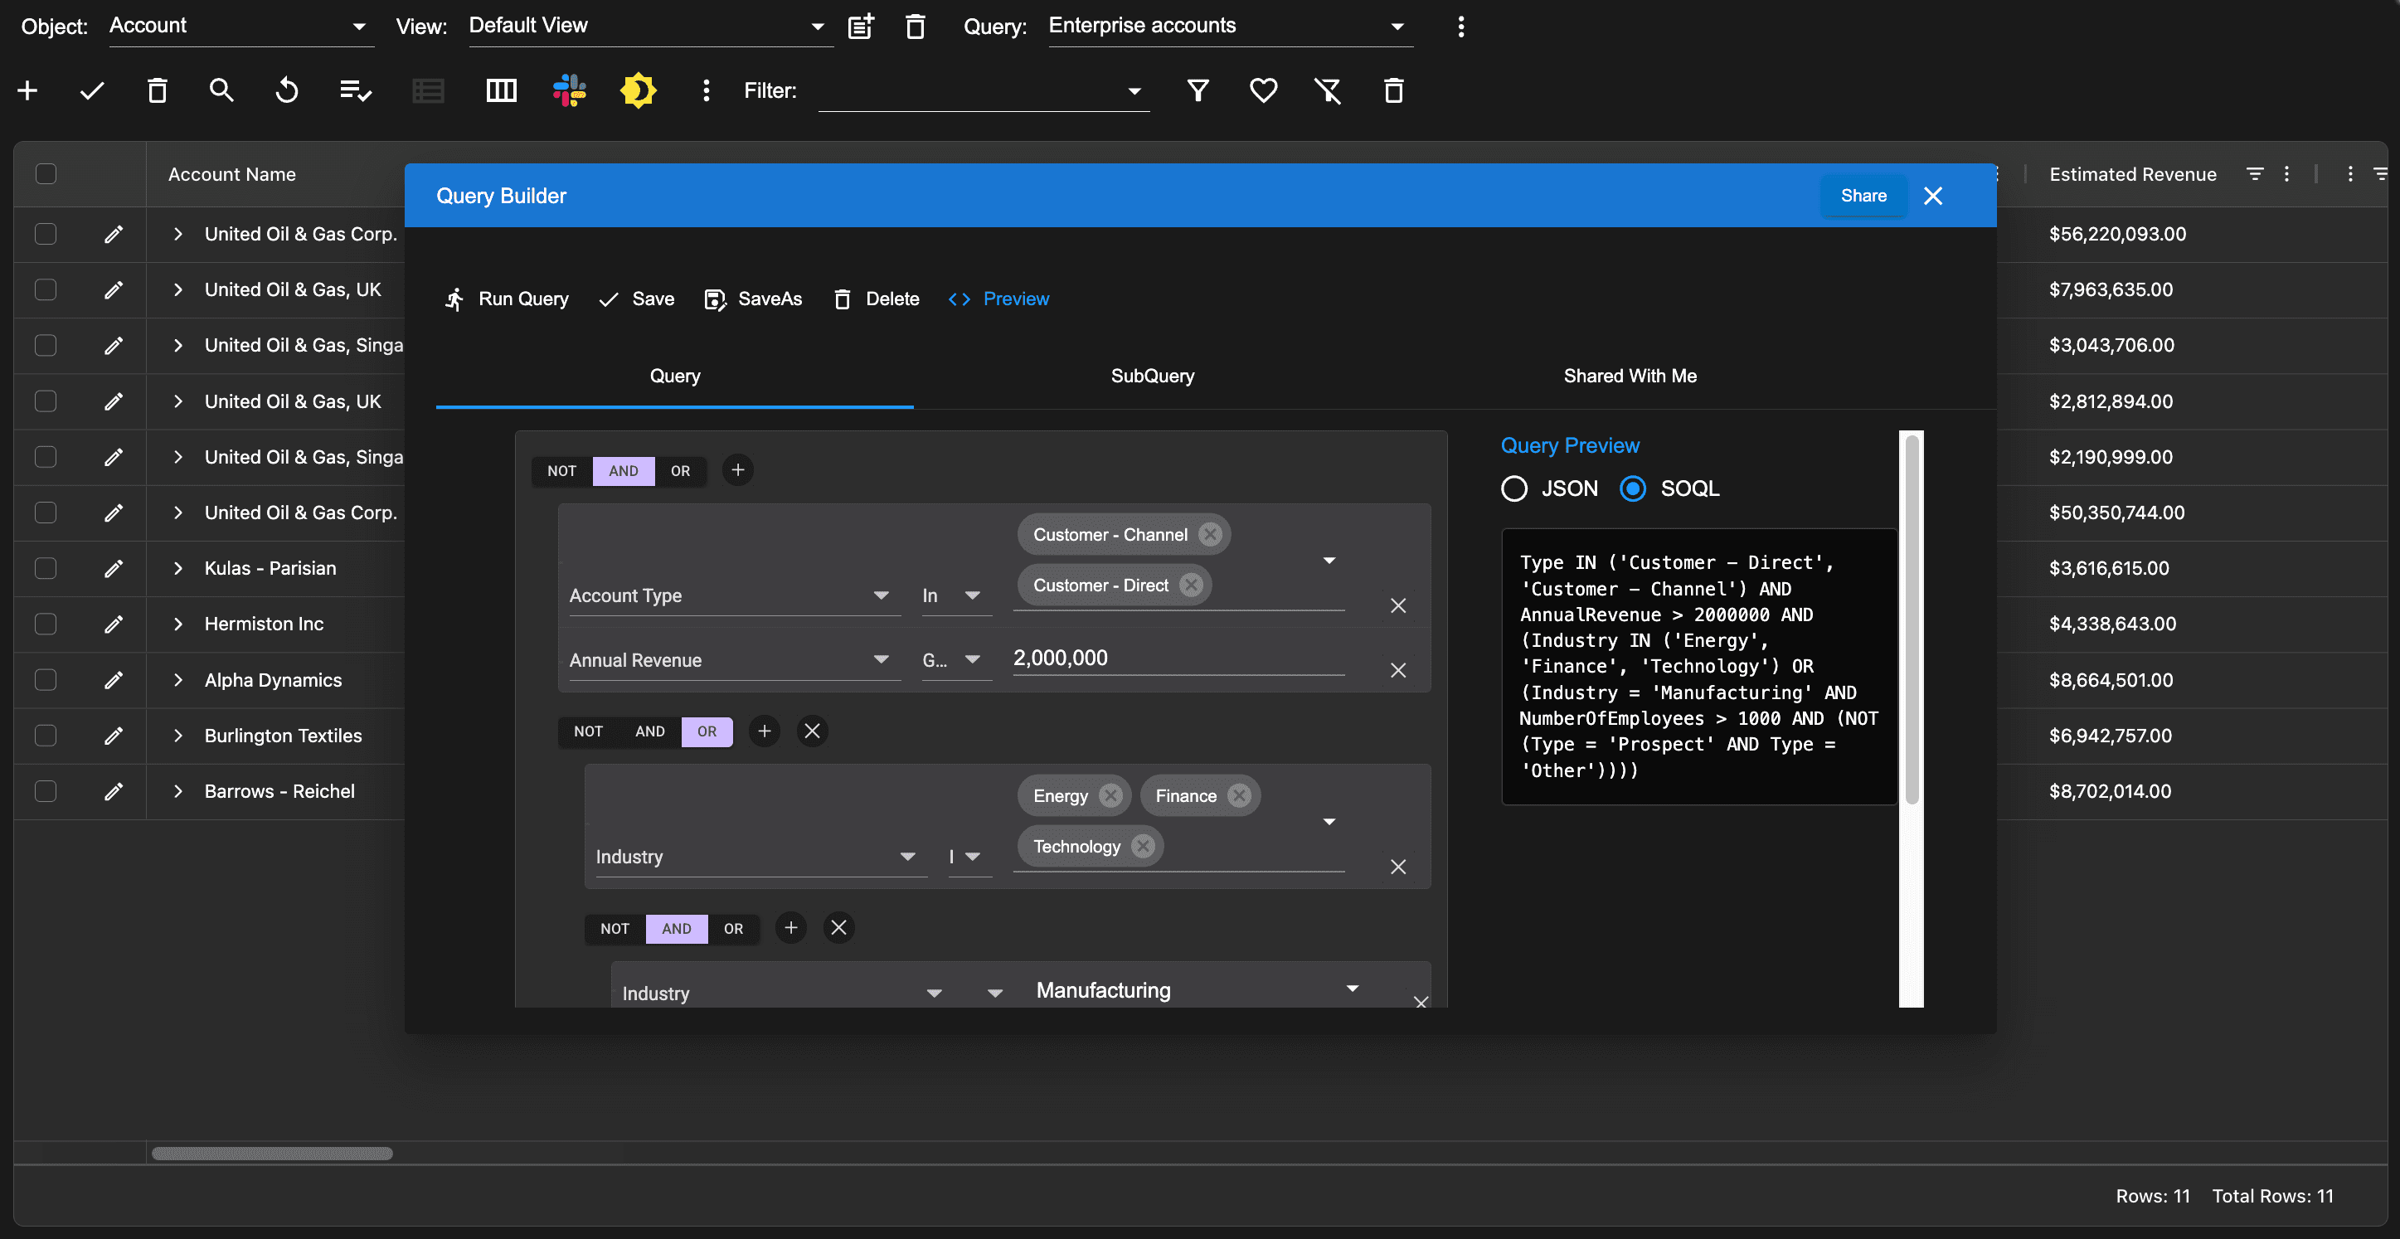
Task: Expand the Alpha Dynamics row
Action: coord(178,680)
